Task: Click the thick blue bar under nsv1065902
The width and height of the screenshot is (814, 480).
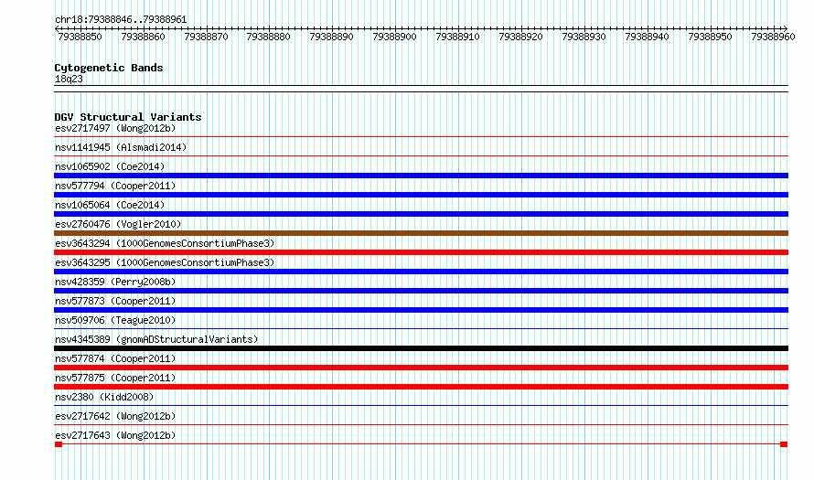Action: point(421,176)
